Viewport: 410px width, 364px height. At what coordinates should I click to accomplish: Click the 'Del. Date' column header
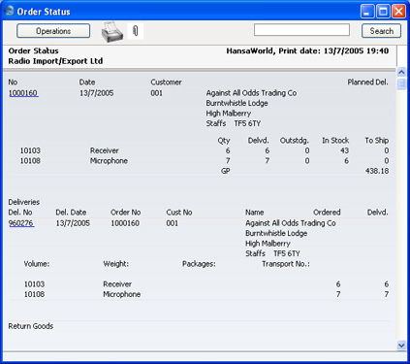coord(71,213)
